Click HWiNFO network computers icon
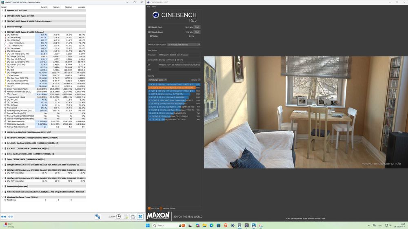The height and width of the screenshot is (229, 408). click(98, 216)
